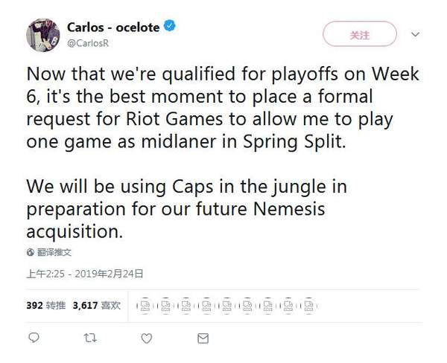
Task: Click the globe icon beside 翻译推文
Action: tap(31, 252)
